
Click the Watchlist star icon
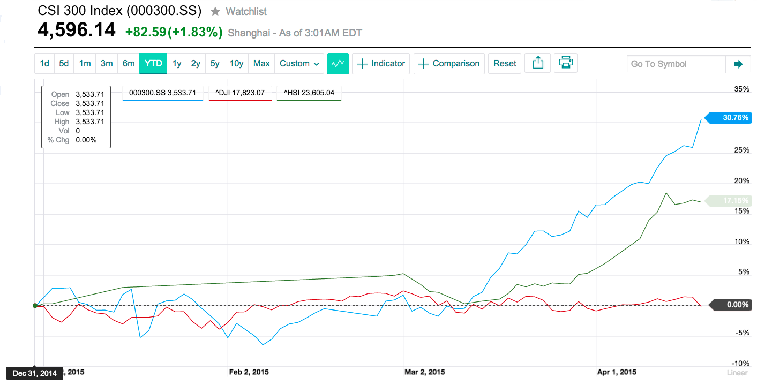pyautogui.click(x=215, y=11)
